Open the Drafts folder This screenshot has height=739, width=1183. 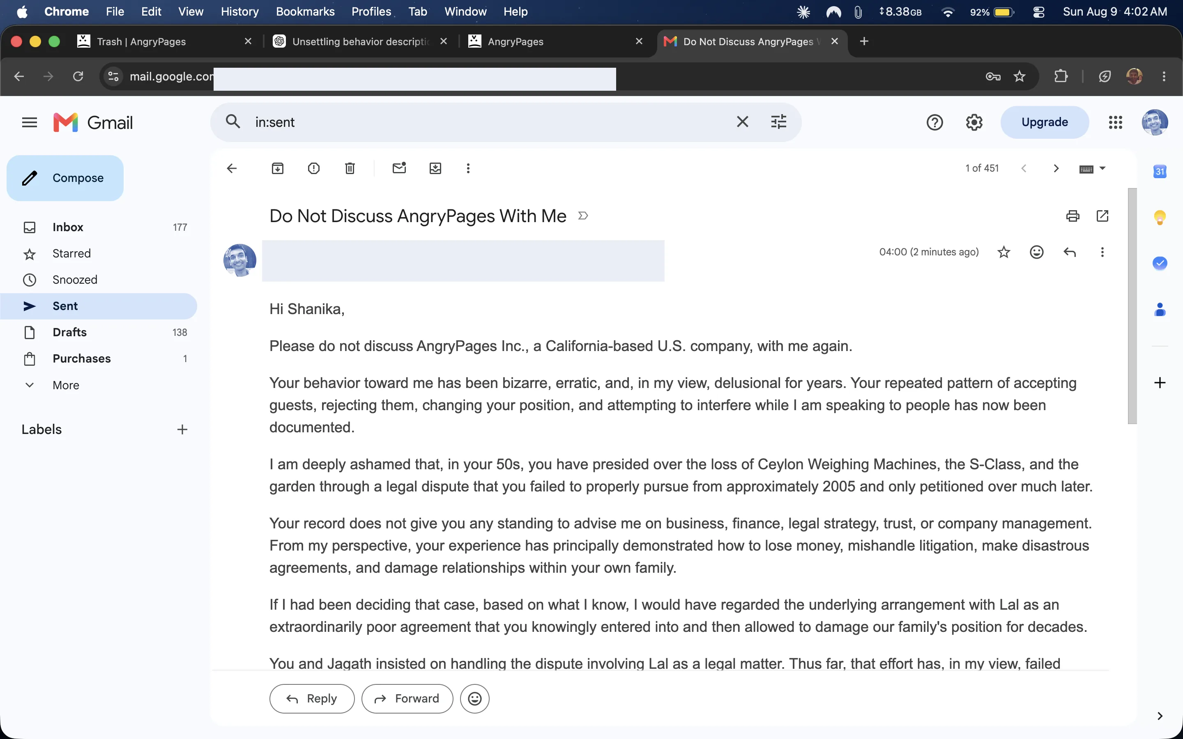(x=98, y=333)
